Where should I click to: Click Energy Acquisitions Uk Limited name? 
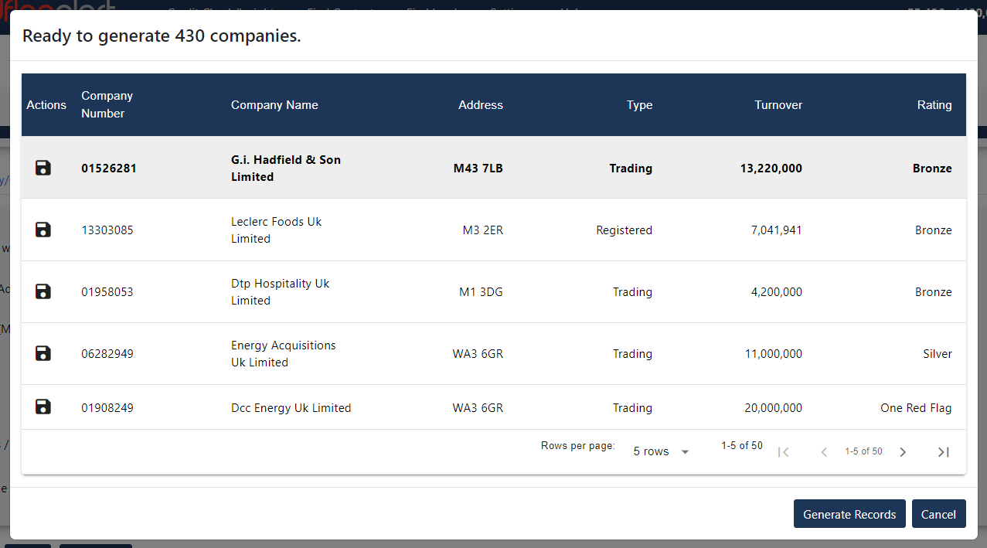(x=284, y=353)
